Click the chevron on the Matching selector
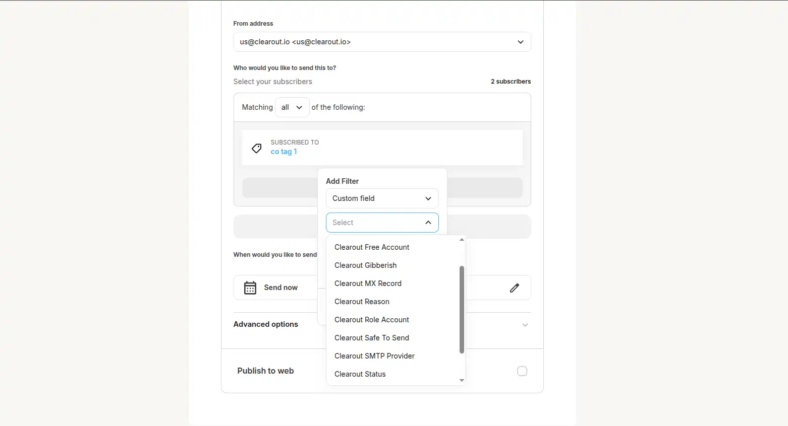Image resolution: width=788 pixels, height=426 pixels. click(299, 107)
